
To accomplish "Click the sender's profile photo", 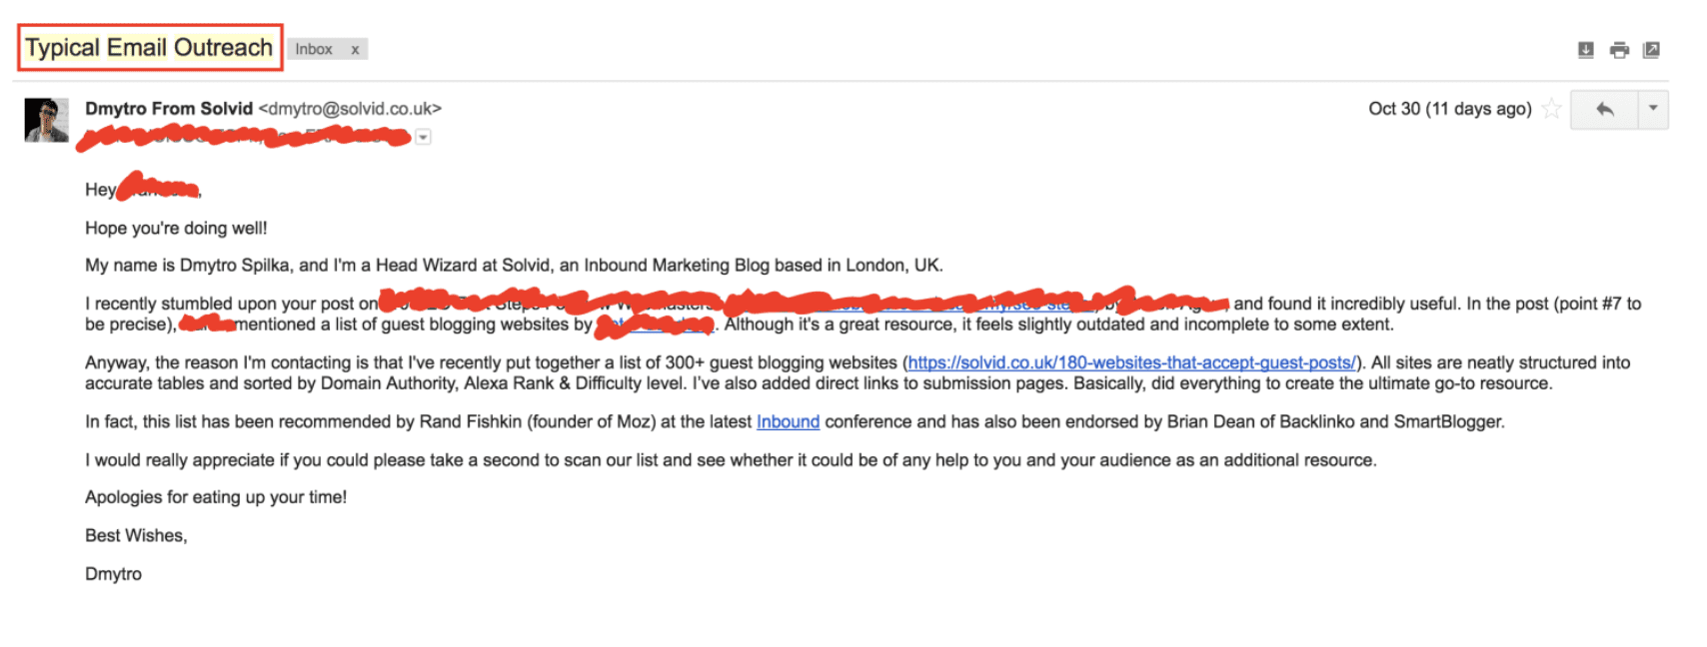I will tap(47, 120).
